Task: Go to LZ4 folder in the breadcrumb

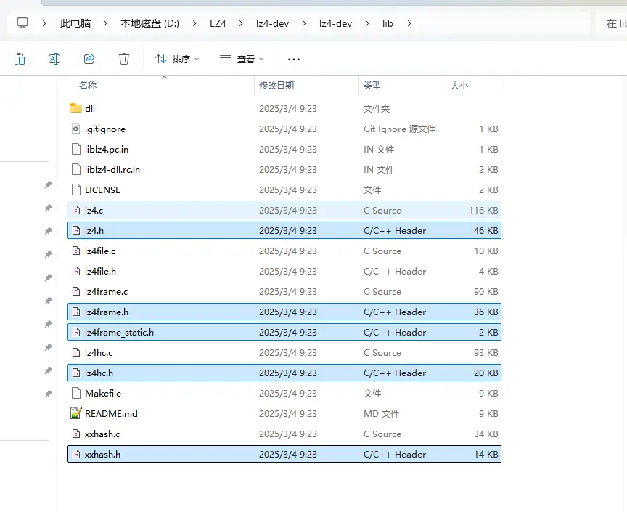Action: coord(218,23)
